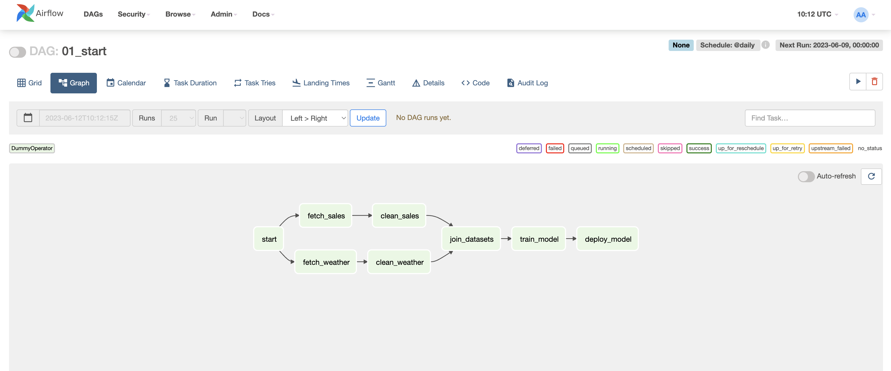
Task: Switch to the Grid tab
Action: pos(29,83)
